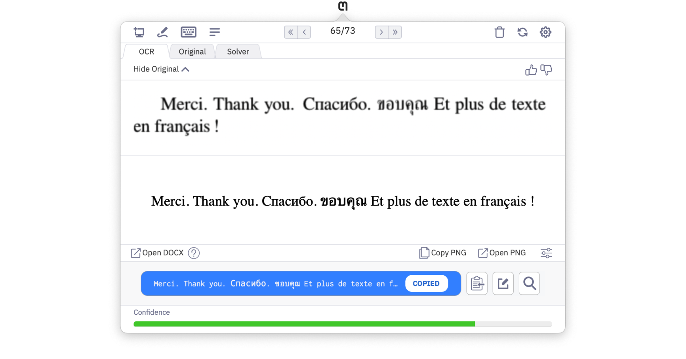Delete the current capture via trash icon
The width and height of the screenshot is (686, 359).
(x=499, y=32)
